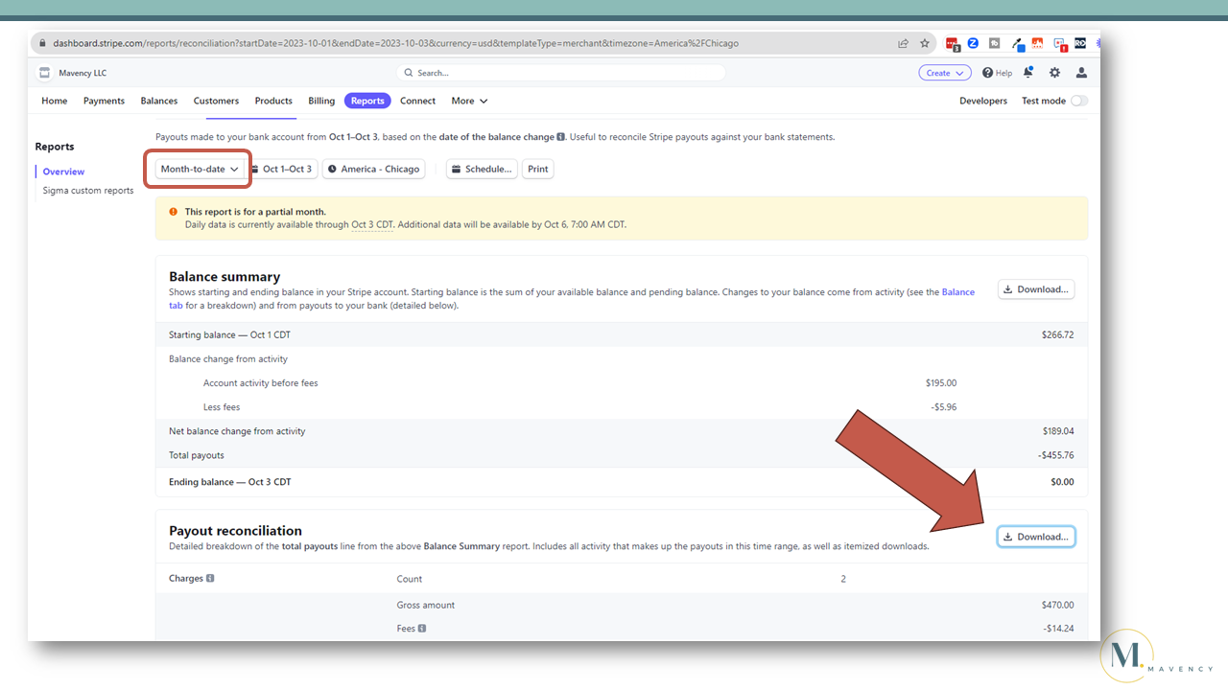
Task: Click the info icon next to Charges
Action: pyautogui.click(x=210, y=579)
